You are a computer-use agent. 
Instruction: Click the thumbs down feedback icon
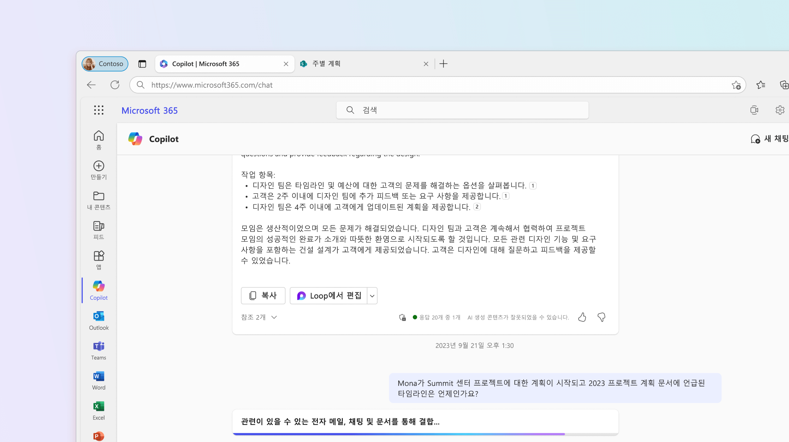[x=602, y=317]
